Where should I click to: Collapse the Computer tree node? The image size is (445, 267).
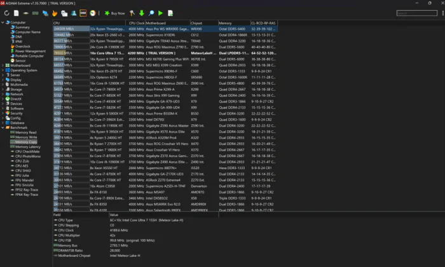(3, 22)
